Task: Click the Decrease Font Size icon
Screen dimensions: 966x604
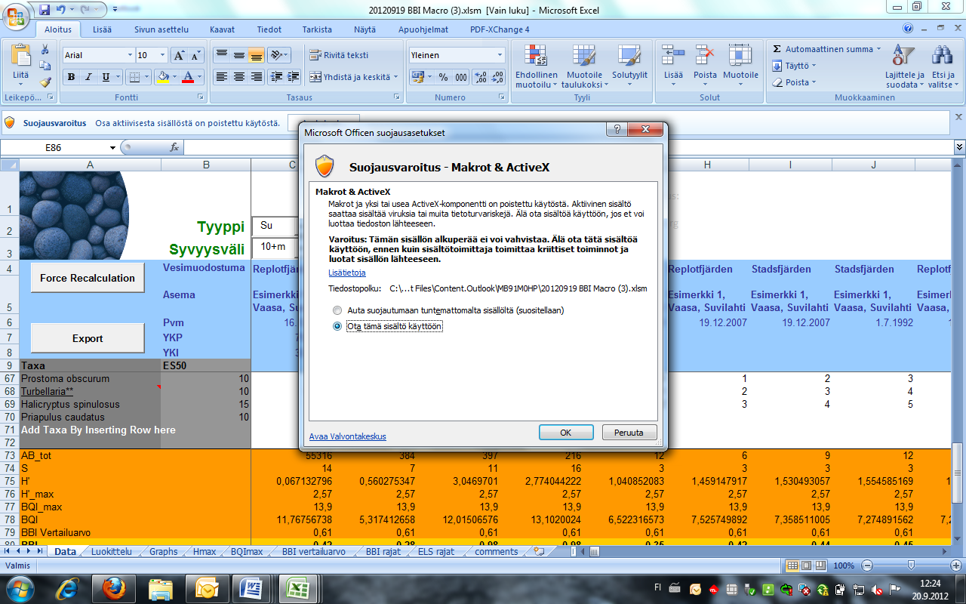Action: click(195, 55)
